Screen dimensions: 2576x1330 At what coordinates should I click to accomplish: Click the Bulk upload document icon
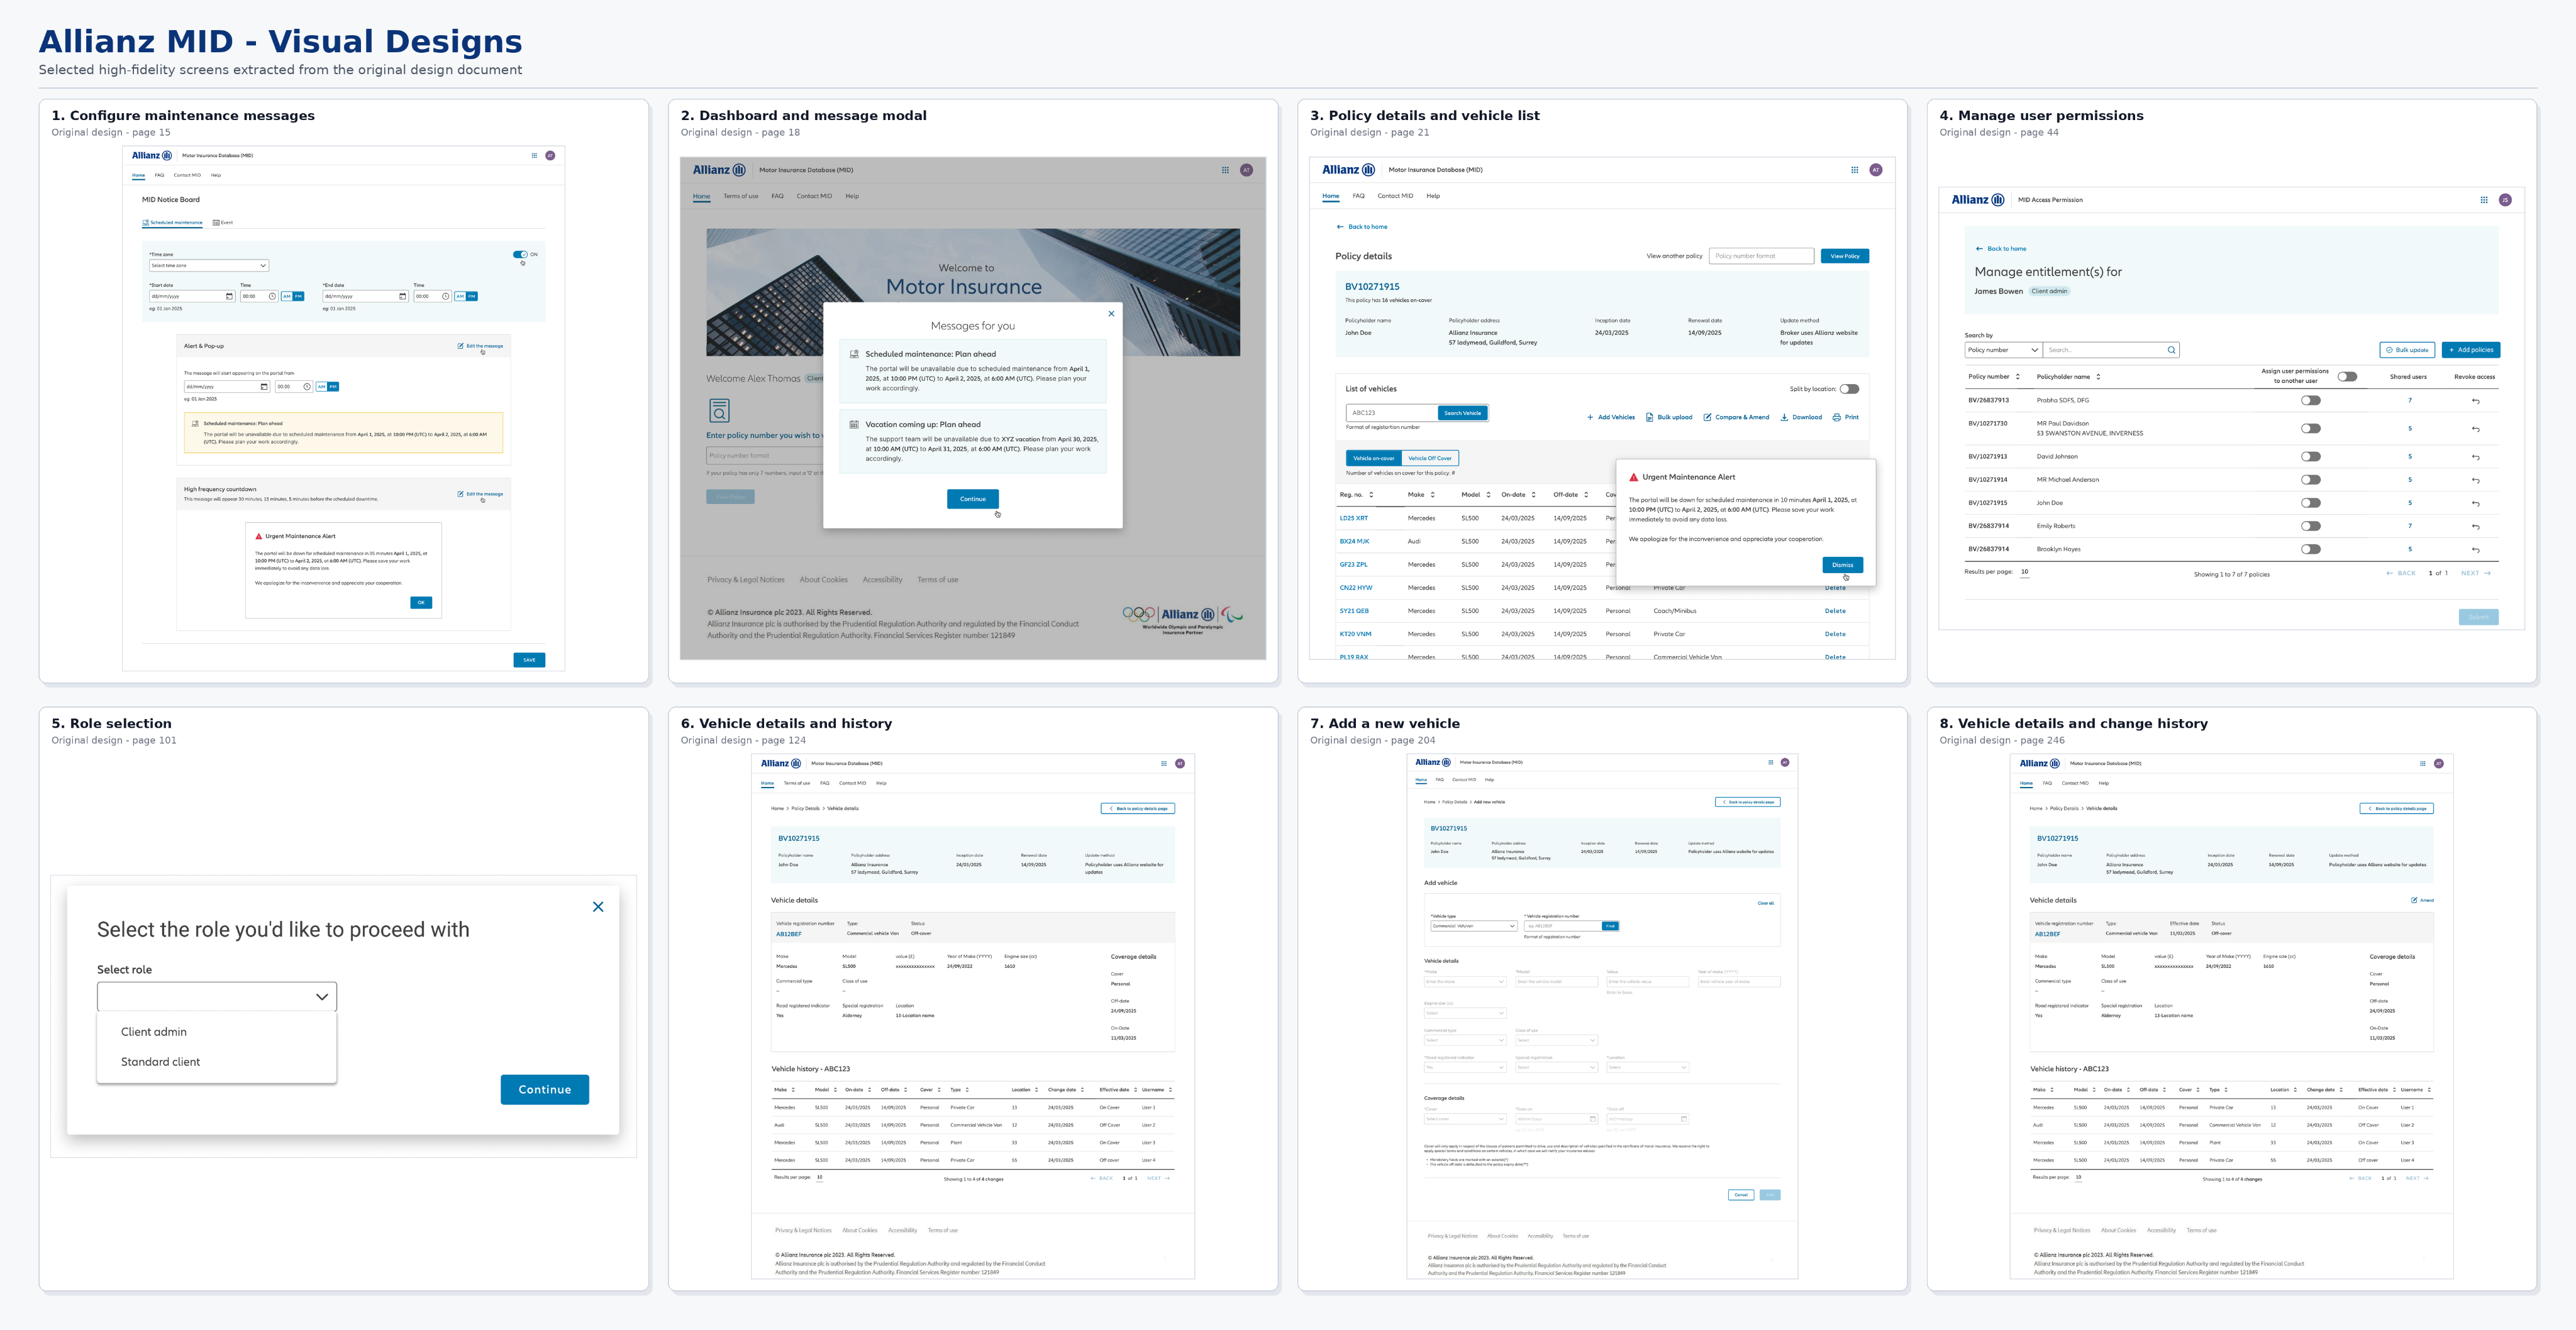(x=1650, y=418)
